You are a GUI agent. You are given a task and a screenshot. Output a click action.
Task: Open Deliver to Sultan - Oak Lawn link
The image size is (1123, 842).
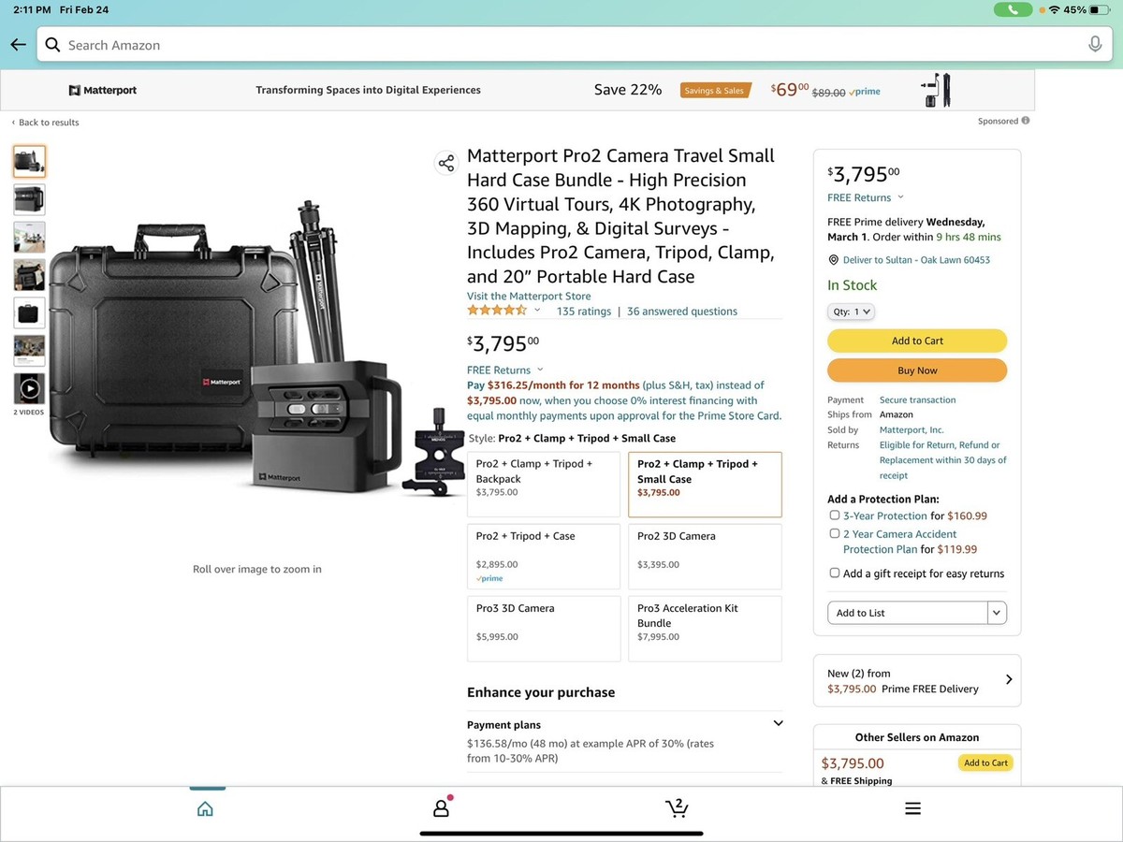point(916,260)
